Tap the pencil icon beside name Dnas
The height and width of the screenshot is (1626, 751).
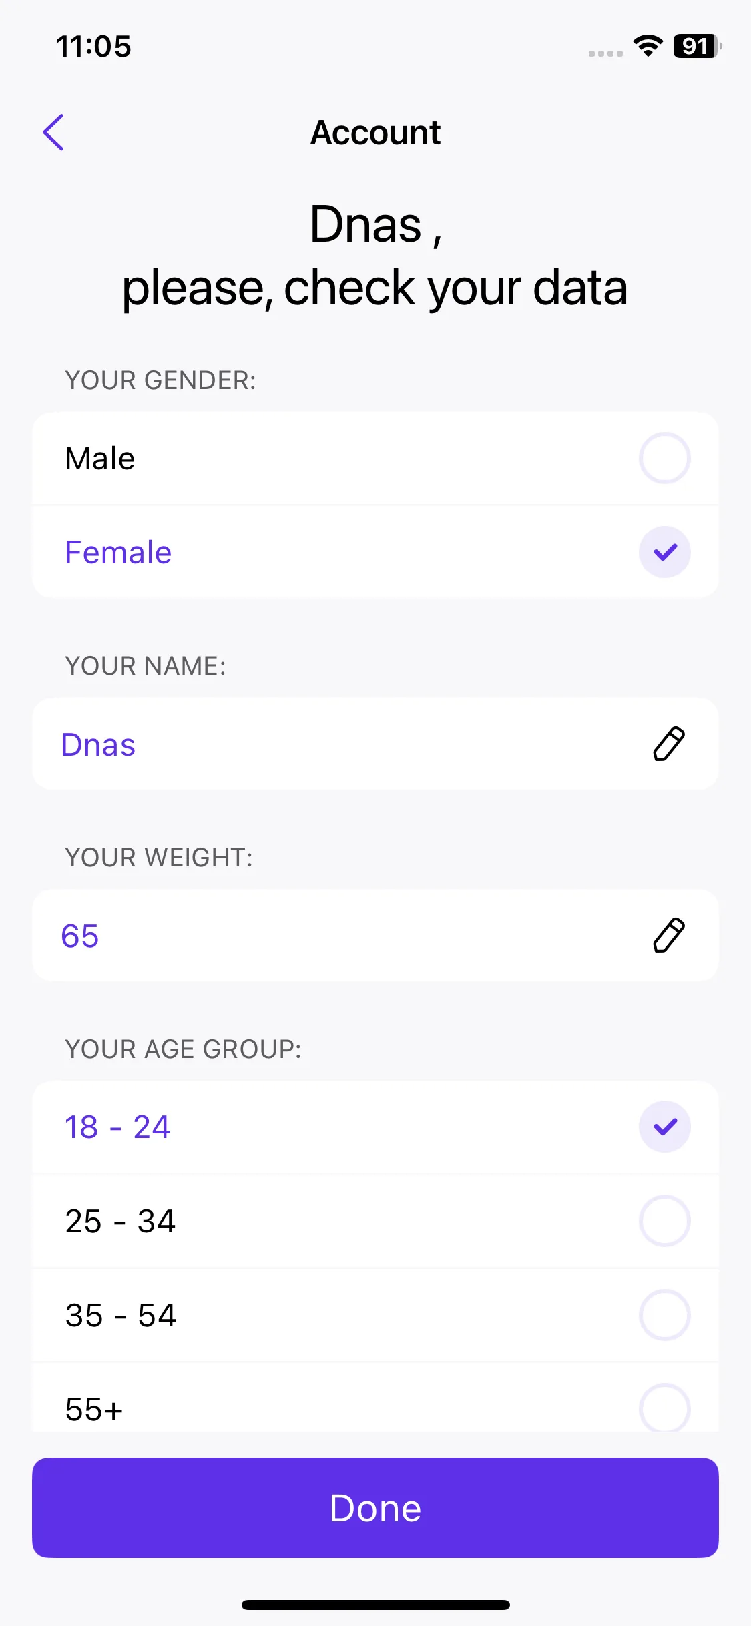669,744
